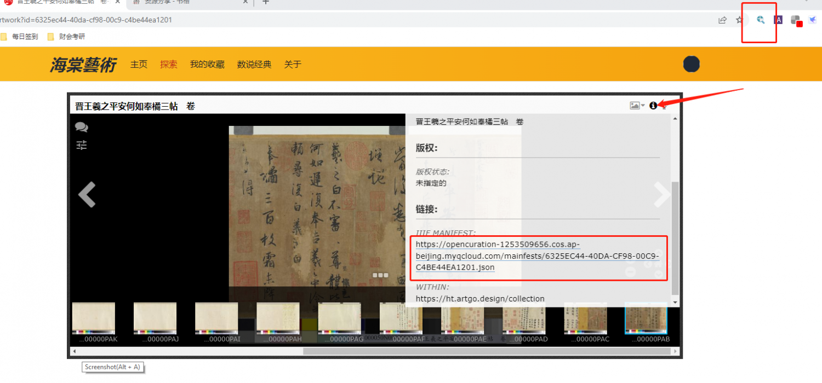Click the thumbnail strip horizontal scrollbar thumb

[x=487, y=351]
